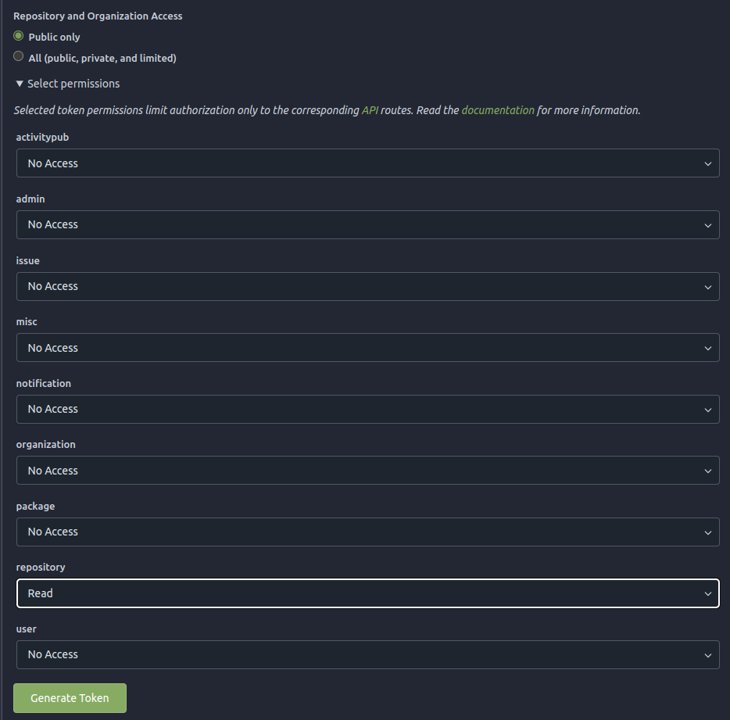Click the activitypub section label

coord(42,137)
